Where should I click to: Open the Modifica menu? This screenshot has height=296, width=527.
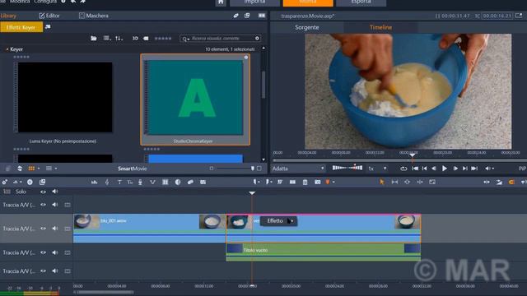[x=20, y=2]
